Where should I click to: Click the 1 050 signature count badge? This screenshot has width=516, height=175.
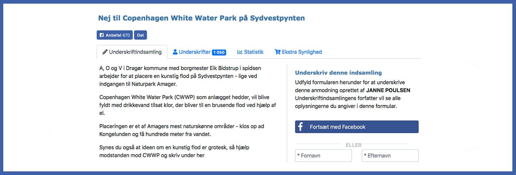click(x=219, y=52)
